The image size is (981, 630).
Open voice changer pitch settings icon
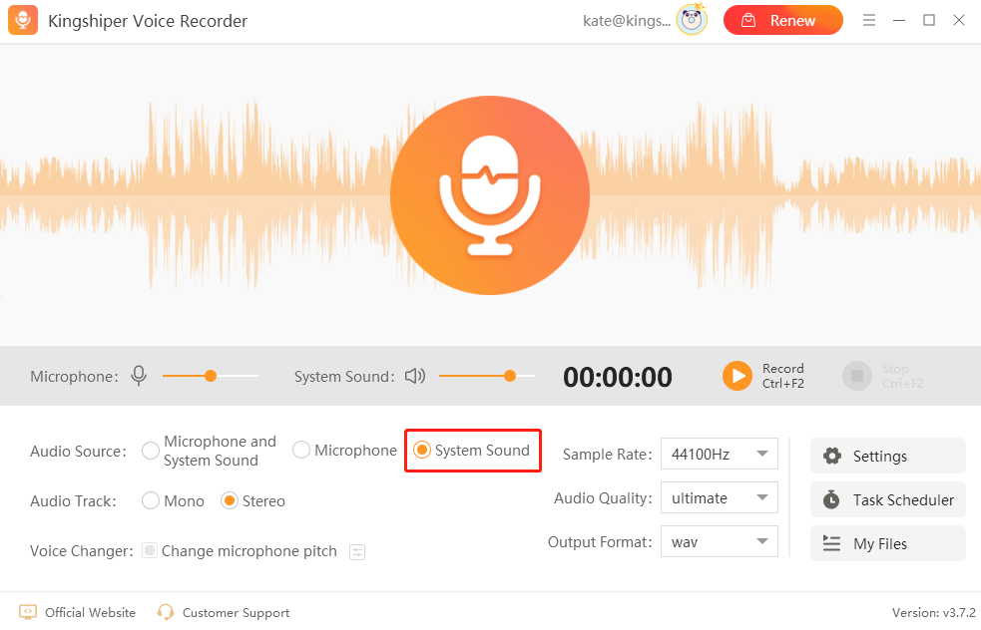(357, 552)
